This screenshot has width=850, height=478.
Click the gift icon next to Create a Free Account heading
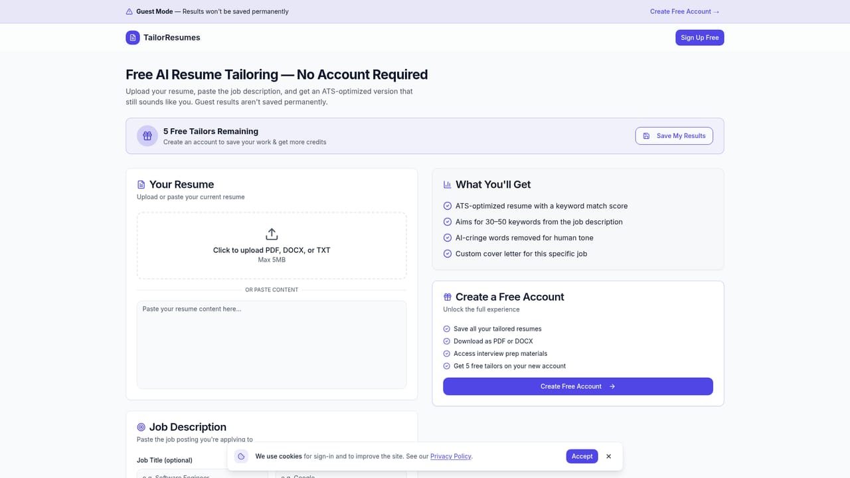(448, 297)
